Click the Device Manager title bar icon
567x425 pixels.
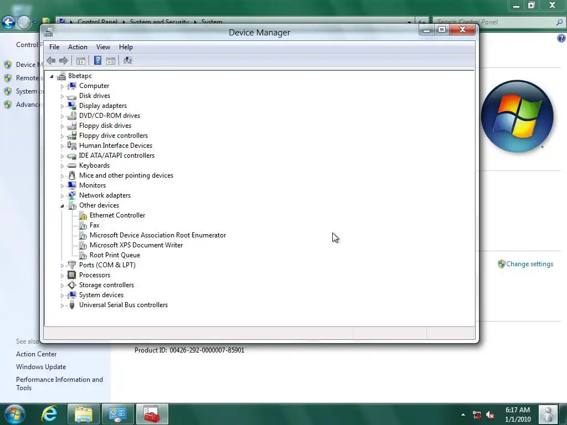(x=48, y=33)
